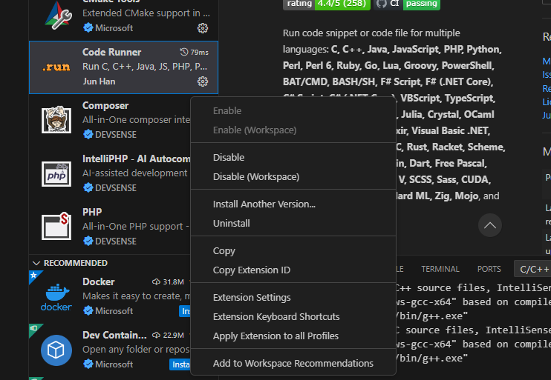Screen dimensions: 551x380
Task: Open the Composer extension entry
Action: pos(105,105)
